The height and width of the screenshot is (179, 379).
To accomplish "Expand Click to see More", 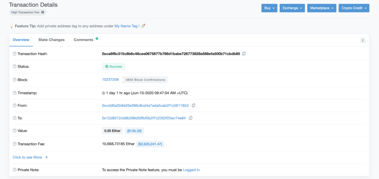I will (30, 157).
